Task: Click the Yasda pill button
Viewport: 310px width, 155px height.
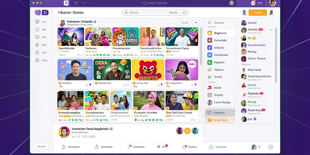Action: (184, 23)
